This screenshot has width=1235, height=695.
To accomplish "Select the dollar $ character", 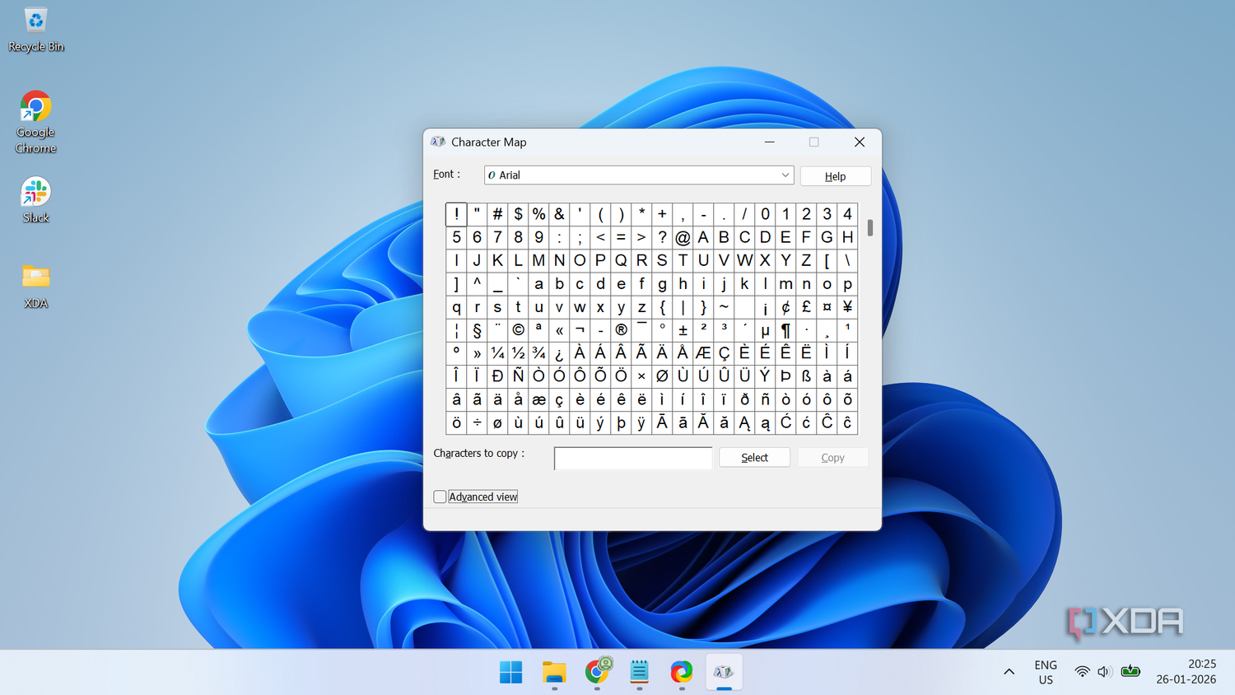I will pos(518,214).
